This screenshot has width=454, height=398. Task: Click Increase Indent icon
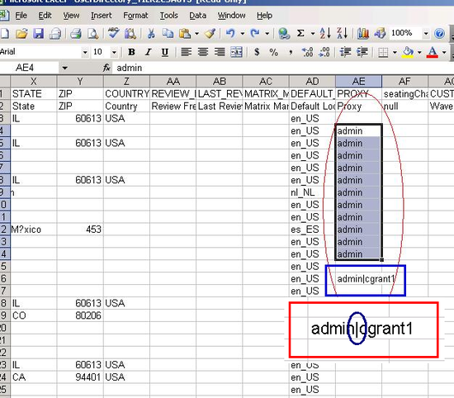click(362, 52)
